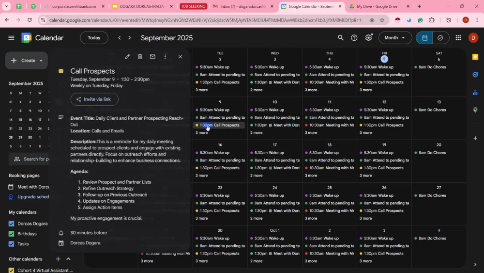
Task: Select highlighted date Friday 5
Action: point(384,59)
